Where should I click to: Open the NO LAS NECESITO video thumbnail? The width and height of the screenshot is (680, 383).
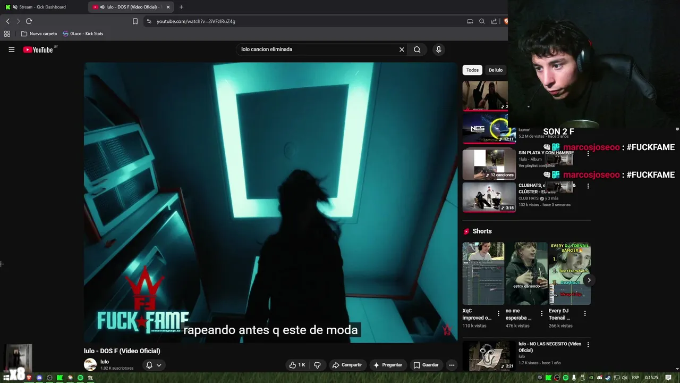coord(489,355)
